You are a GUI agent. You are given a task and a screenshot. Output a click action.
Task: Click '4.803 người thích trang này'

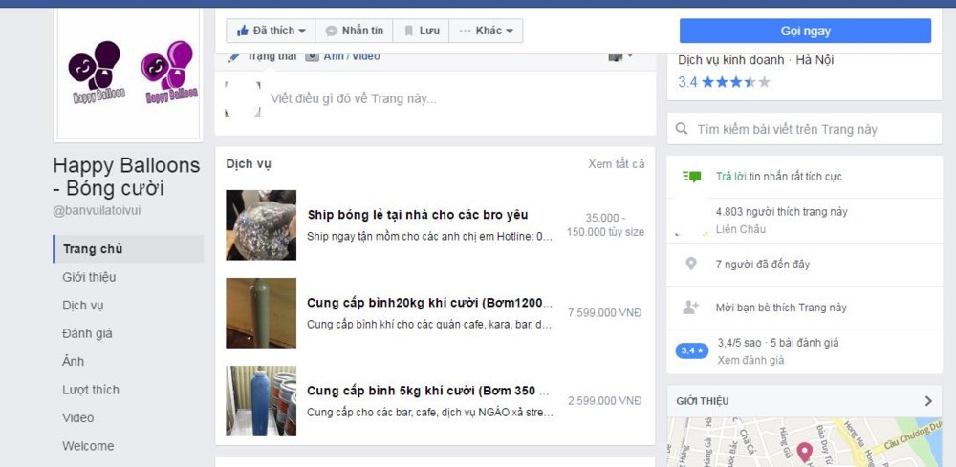pyautogui.click(x=782, y=212)
